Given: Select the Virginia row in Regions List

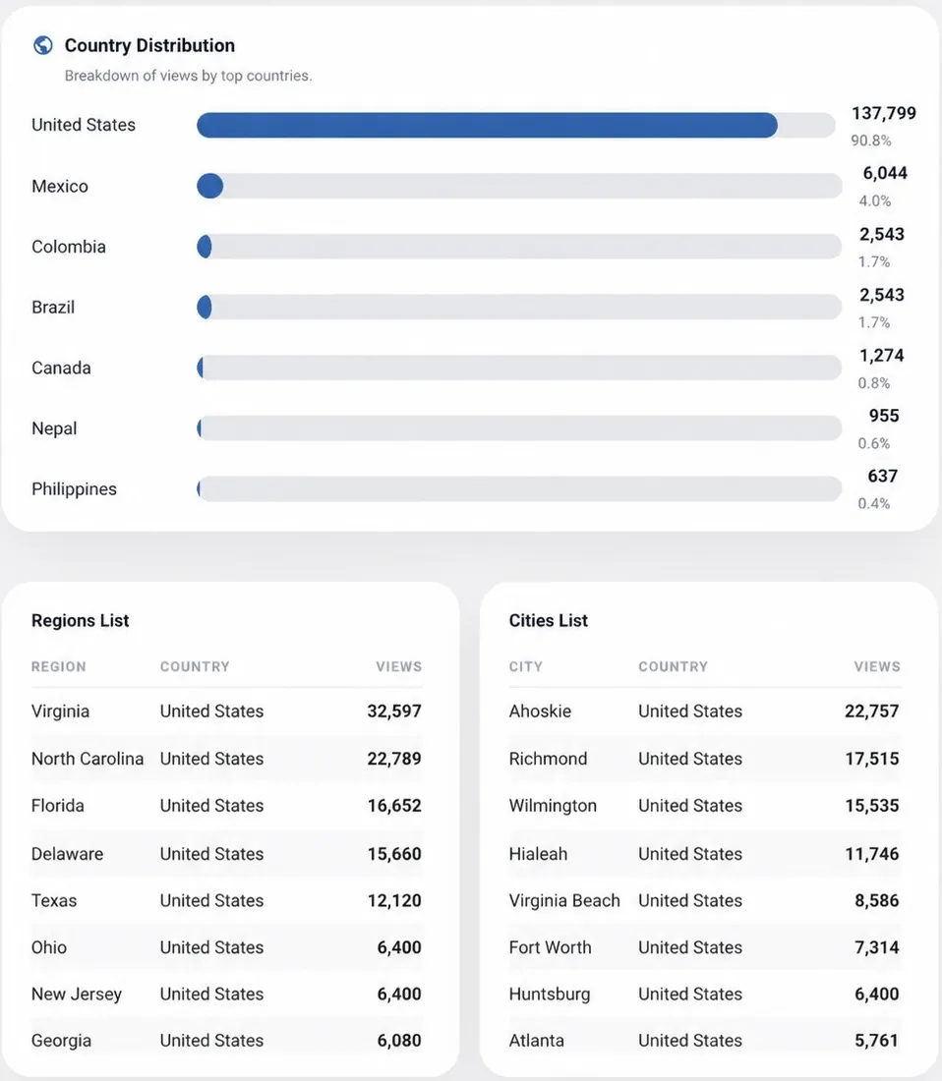Looking at the screenshot, I should 227,711.
